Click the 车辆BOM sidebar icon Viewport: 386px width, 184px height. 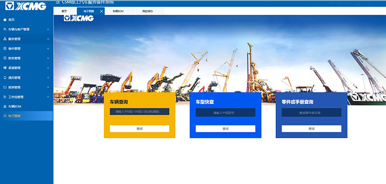tap(5, 106)
